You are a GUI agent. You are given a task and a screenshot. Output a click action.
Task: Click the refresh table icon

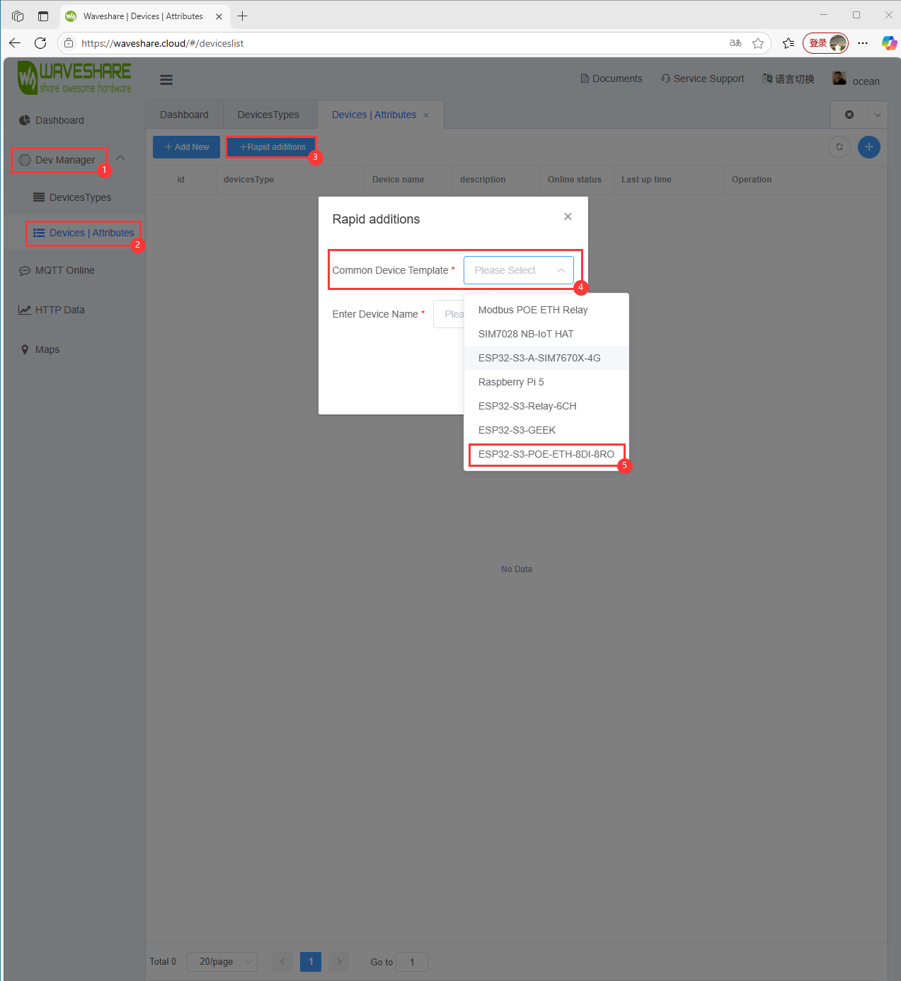coord(839,147)
